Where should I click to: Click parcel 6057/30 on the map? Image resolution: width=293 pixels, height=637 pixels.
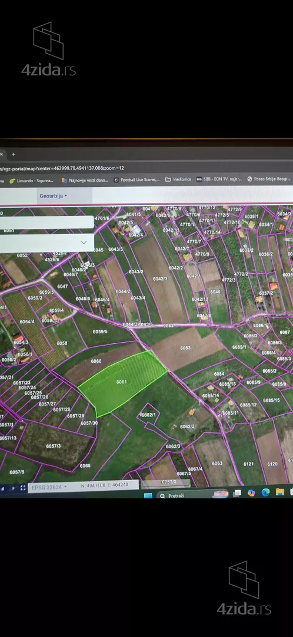pos(89,423)
